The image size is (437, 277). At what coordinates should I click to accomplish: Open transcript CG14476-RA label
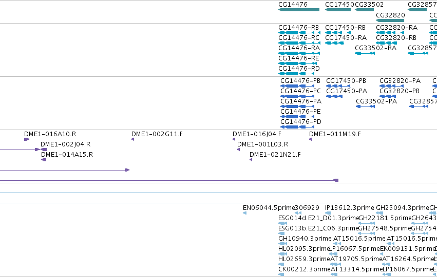click(299, 48)
